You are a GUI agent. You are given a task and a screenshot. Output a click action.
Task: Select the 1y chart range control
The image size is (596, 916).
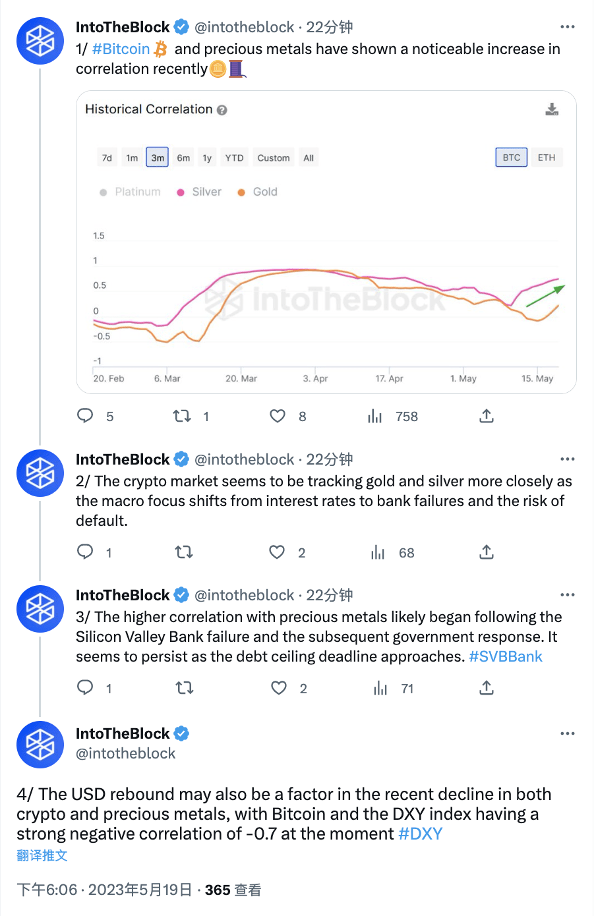[x=207, y=157]
